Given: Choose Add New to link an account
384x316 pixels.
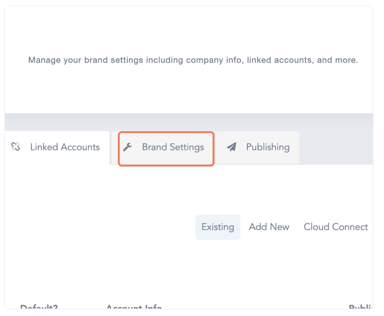Looking at the screenshot, I should click(269, 227).
